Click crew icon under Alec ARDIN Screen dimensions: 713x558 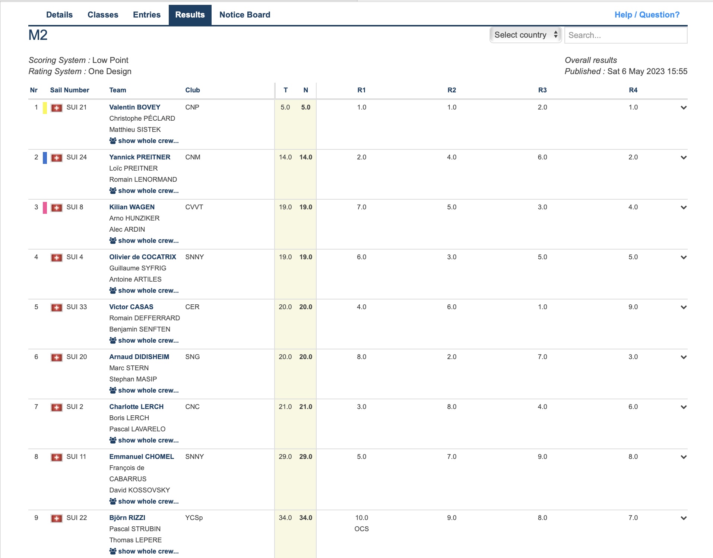[x=113, y=241]
